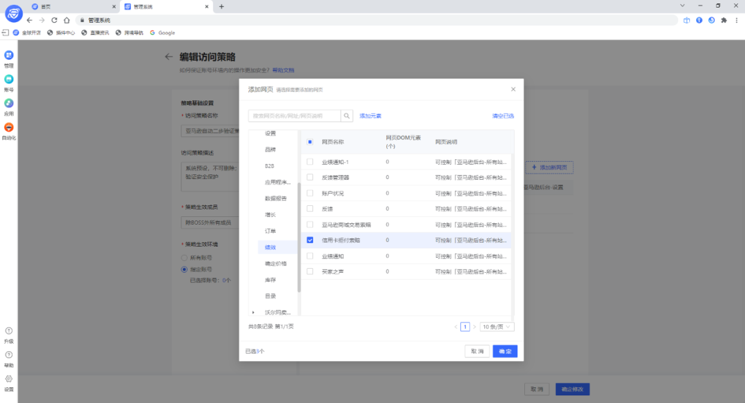The width and height of the screenshot is (745, 403).
Task: Click the search magnifier in the dialog
Action: click(346, 115)
